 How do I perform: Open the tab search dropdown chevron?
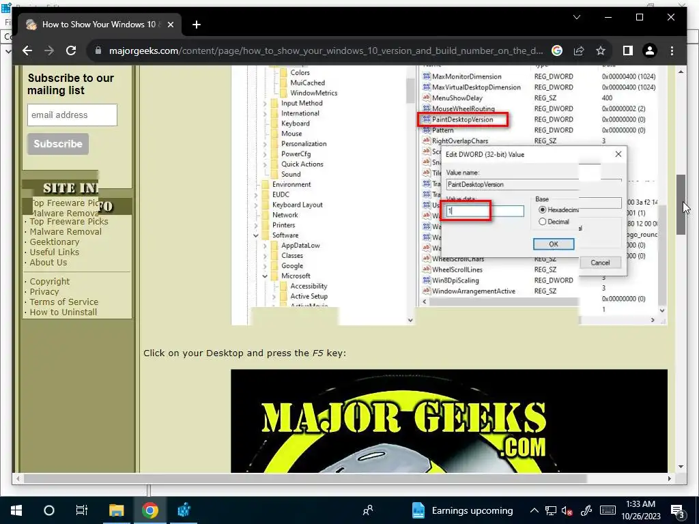tap(576, 17)
